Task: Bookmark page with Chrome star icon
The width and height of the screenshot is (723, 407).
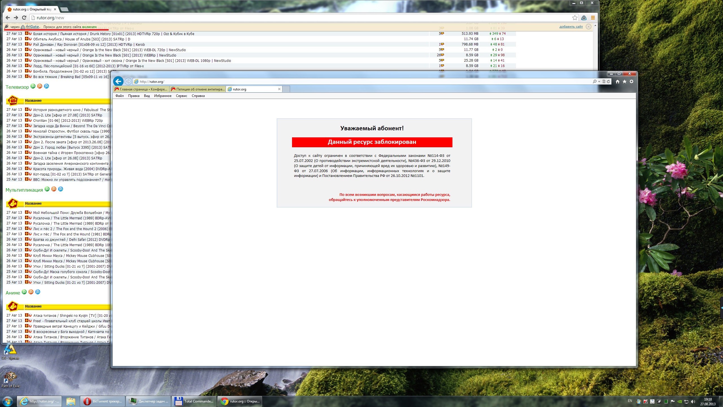Action: [x=575, y=18]
